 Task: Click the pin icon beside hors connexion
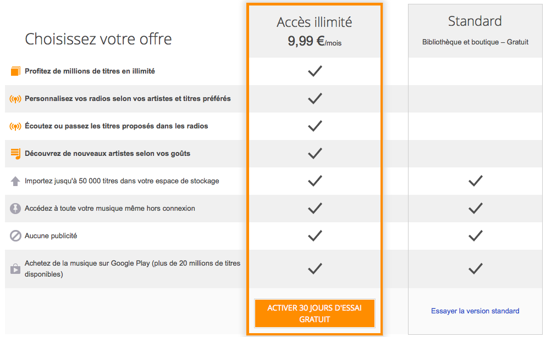[15, 209]
